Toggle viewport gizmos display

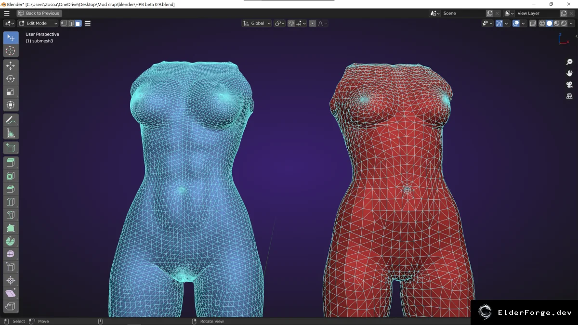499,23
